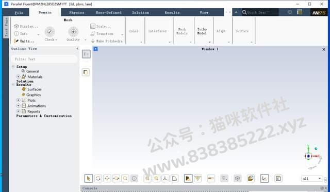Open the Turbo Model dropdown

[x=202, y=31]
